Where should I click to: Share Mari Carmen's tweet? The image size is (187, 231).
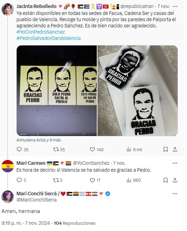[x=175, y=180]
